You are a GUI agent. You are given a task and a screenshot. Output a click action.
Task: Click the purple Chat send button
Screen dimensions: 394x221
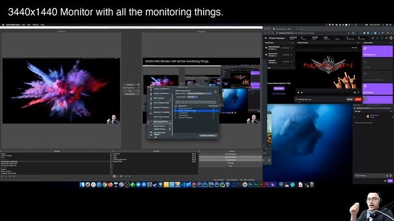390,180
